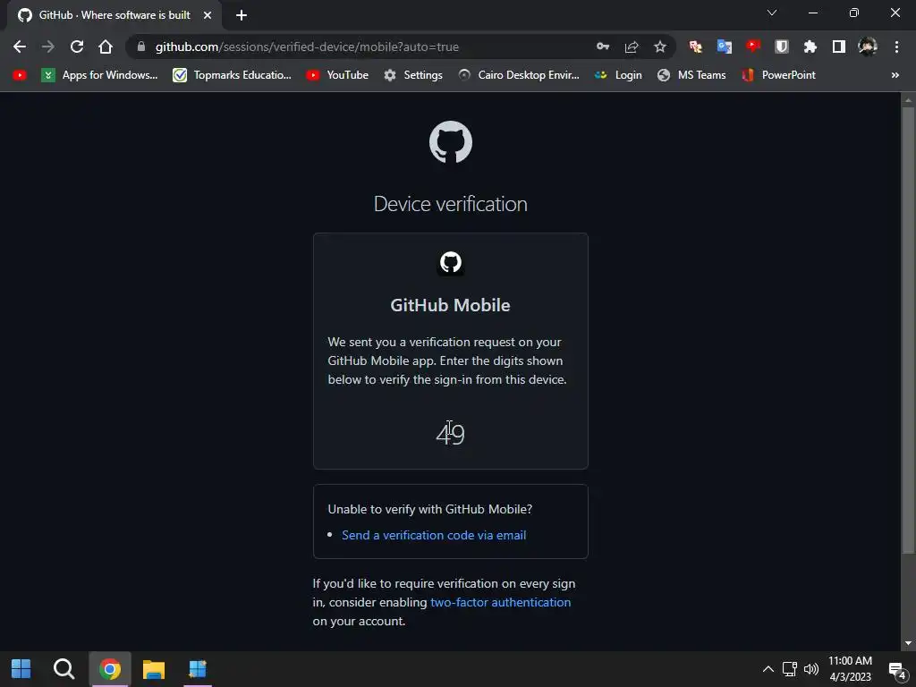Open the first red-and-yellow extension icon
The width and height of the screenshot is (916, 687).
[696, 47]
